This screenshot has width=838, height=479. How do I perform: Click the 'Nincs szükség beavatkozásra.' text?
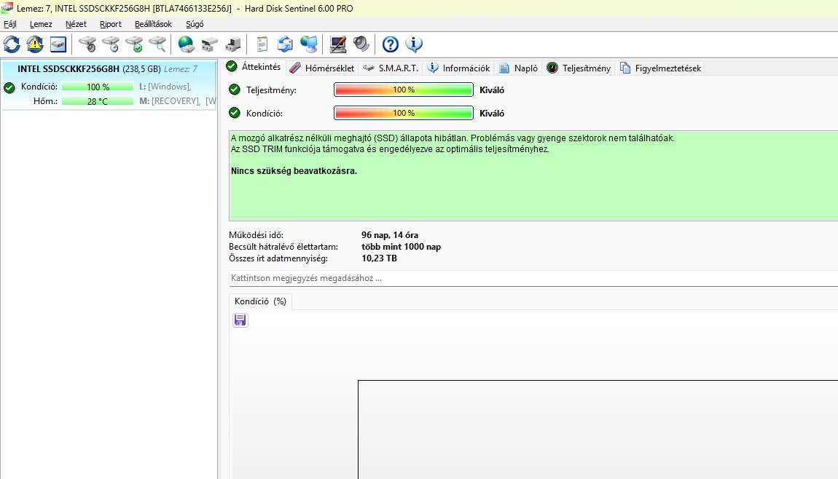(x=294, y=171)
